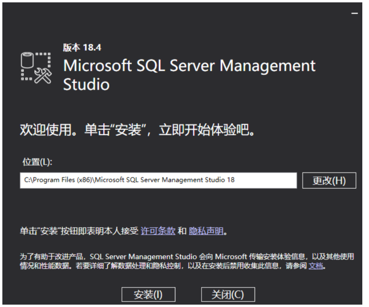
Task: Click the 安装(I) install button
Action: (x=148, y=294)
